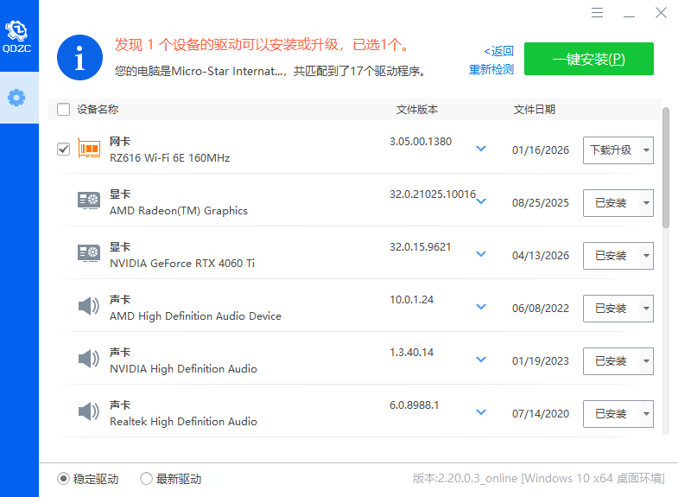This screenshot has width=678, height=497.
Task: Select the NVIDIA GeForce RTX 4060 Ti name
Action: point(182,264)
